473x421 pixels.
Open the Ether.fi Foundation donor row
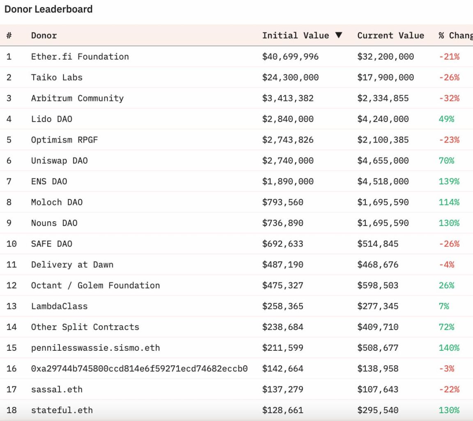(80, 57)
